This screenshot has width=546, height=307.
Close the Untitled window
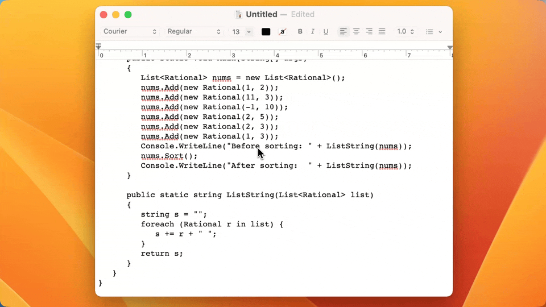click(x=104, y=15)
